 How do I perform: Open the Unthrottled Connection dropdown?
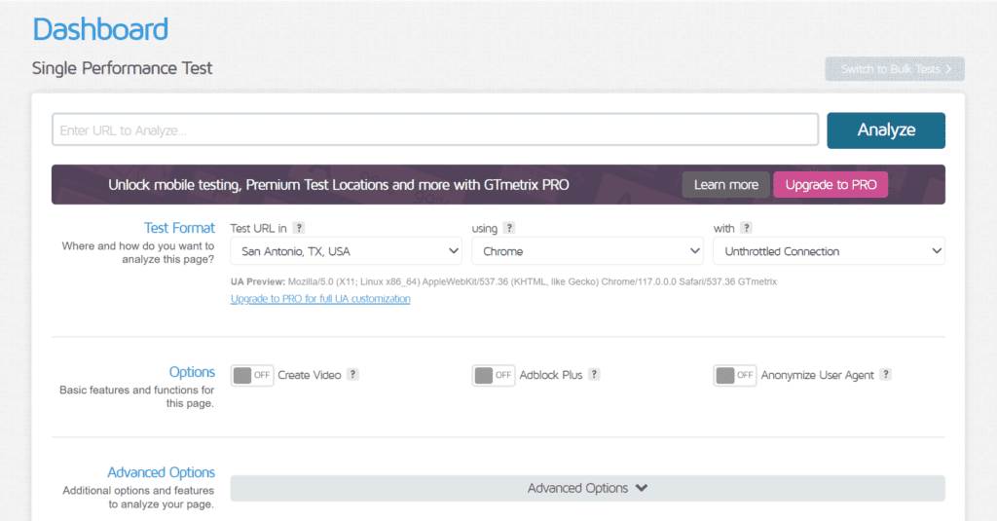[830, 251]
